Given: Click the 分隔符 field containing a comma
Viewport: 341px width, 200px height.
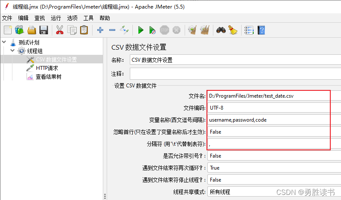Looking at the screenshot, I should 274,144.
